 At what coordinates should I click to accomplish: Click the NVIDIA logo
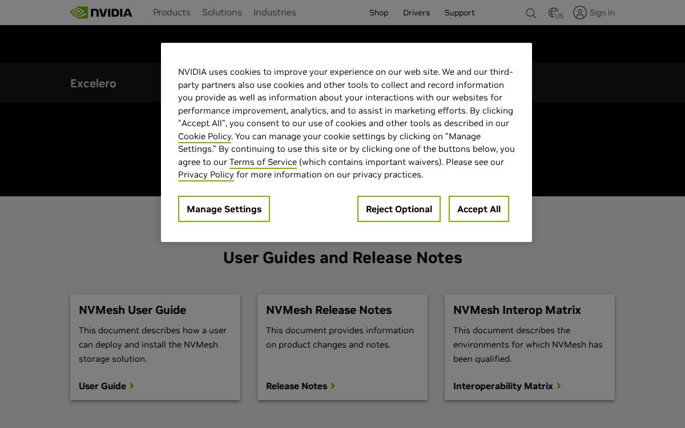(x=101, y=13)
